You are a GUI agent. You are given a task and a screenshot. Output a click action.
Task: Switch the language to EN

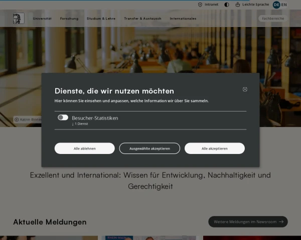click(x=284, y=5)
